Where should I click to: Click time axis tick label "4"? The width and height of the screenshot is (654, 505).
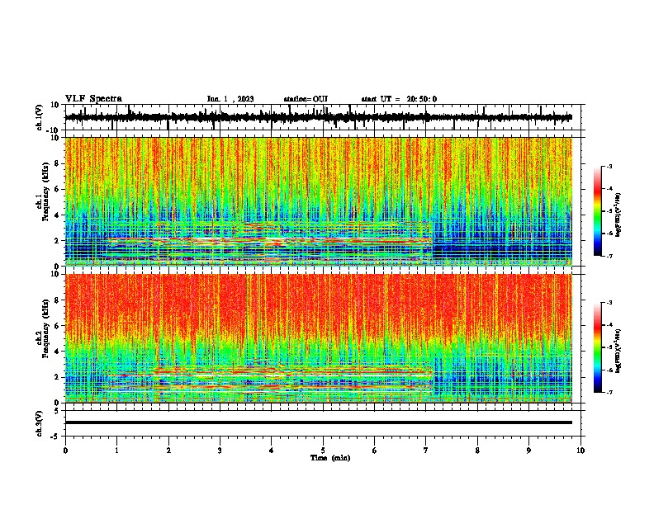(x=272, y=451)
